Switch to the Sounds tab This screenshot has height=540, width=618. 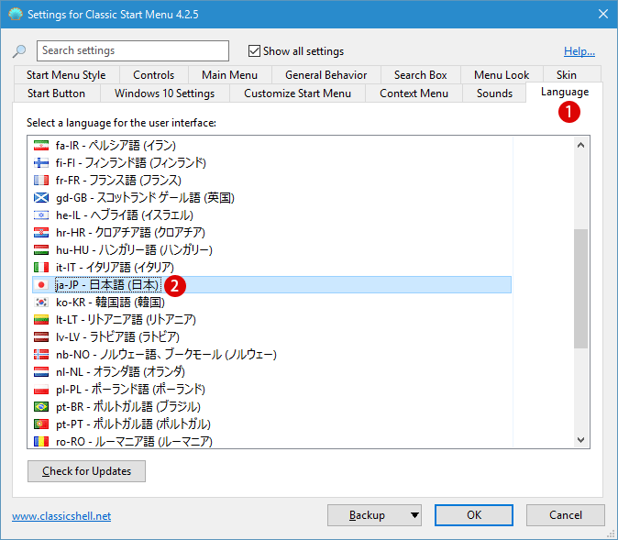pos(494,94)
